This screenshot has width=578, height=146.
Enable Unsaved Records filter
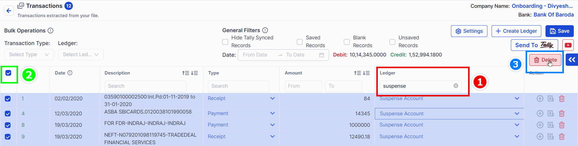click(392, 42)
